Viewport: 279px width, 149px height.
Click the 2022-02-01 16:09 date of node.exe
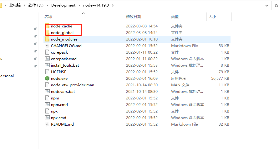click(142, 79)
